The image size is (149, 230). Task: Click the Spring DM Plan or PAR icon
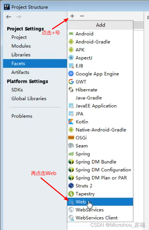coord(71,178)
